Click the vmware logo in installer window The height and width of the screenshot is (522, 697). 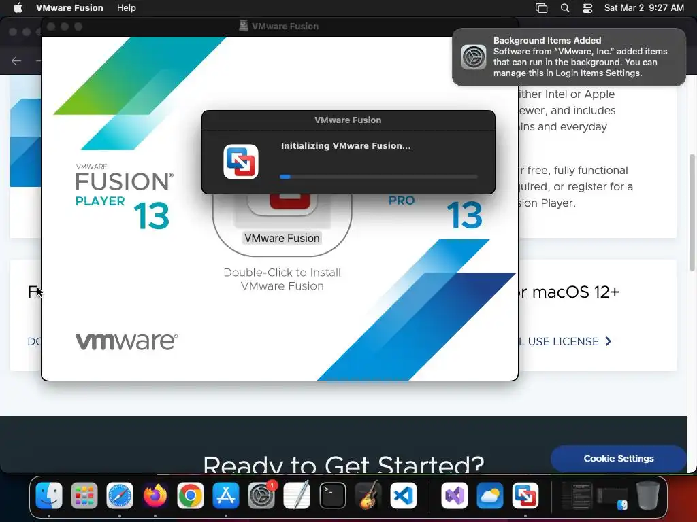tap(126, 341)
